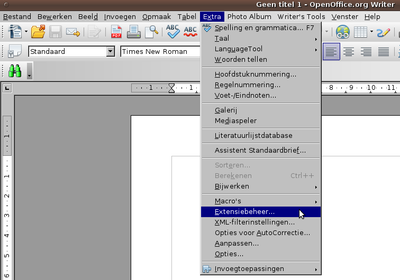Toggle justified text alignment
This screenshot has height=280, width=400.
pyautogui.click(x=384, y=51)
